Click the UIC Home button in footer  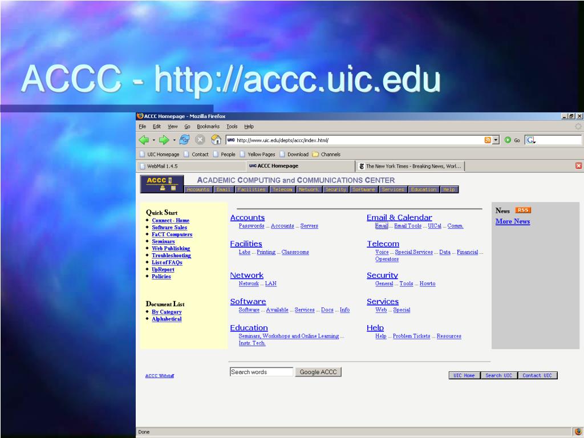coord(464,375)
